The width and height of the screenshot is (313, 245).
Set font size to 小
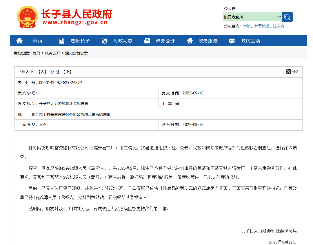tap(67, 72)
